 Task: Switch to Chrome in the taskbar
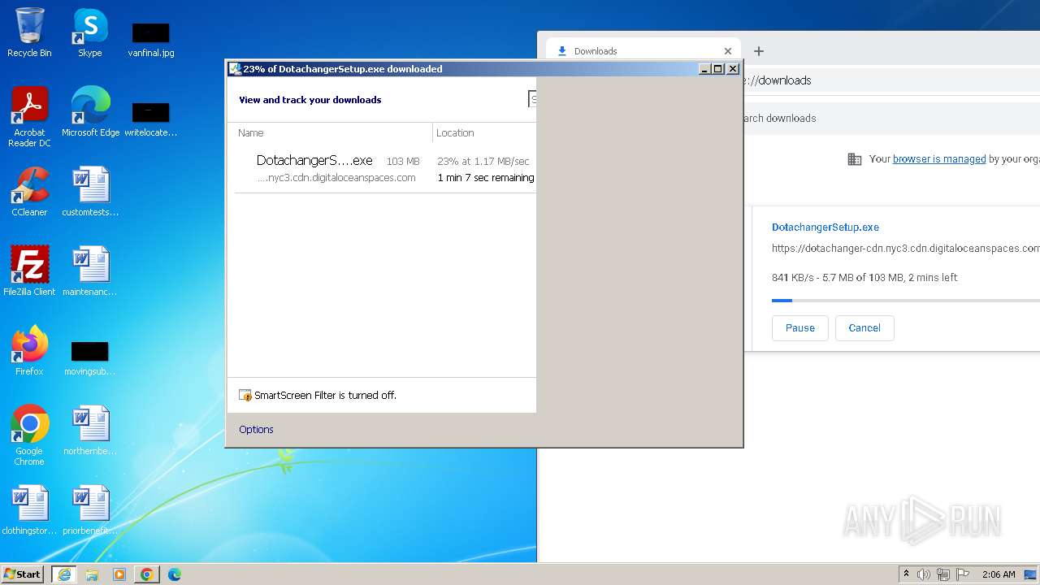[x=147, y=574]
